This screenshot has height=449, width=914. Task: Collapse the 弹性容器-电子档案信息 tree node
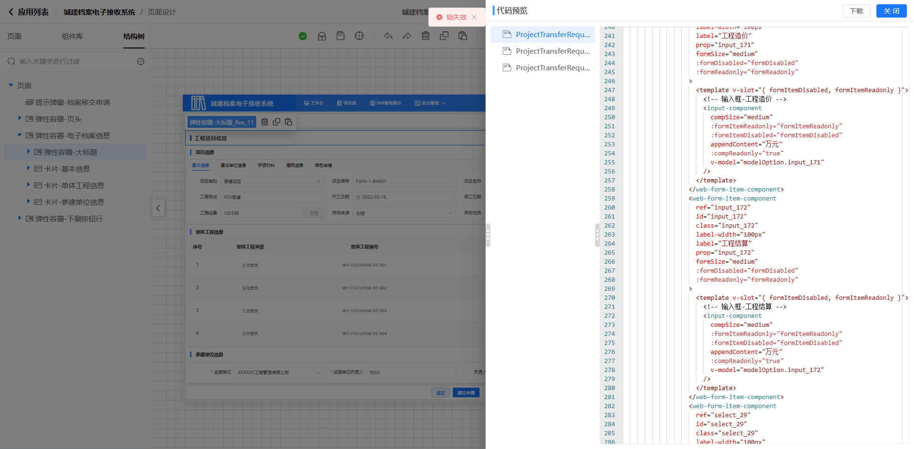20,135
